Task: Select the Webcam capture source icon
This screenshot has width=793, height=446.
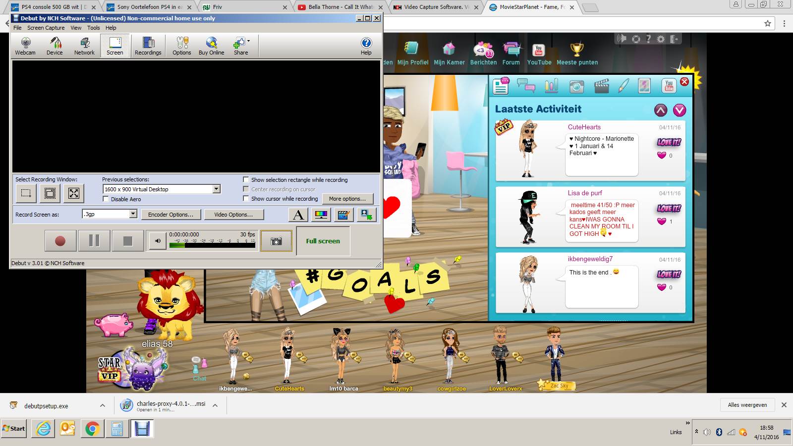Action: 25,46
